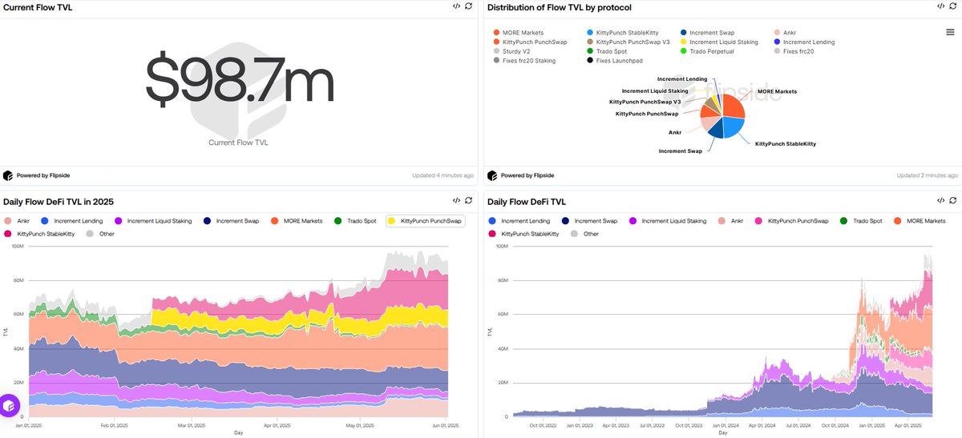Click highlighted KittyPunch PunchSwap legend in 2025 chart
Viewport: 962px width, 438px height.
pyautogui.click(x=425, y=220)
